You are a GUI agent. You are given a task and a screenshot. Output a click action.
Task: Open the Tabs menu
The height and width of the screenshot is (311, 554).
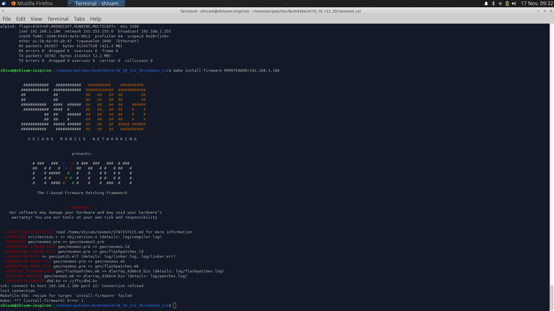[79, 19]
